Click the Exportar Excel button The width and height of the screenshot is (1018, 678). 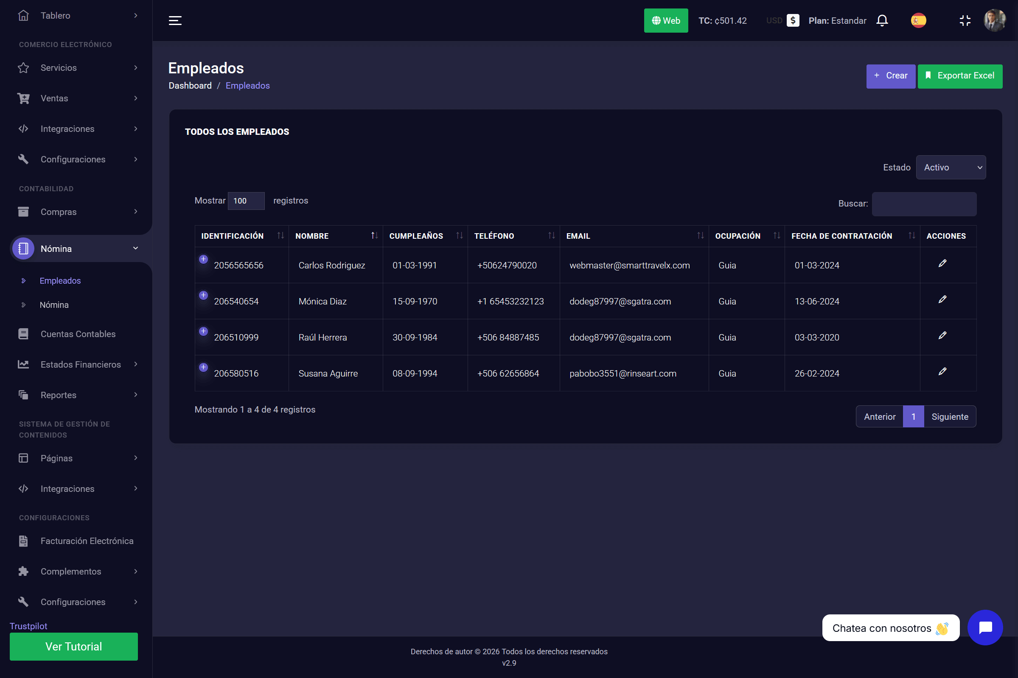click(x=959, y=75)
